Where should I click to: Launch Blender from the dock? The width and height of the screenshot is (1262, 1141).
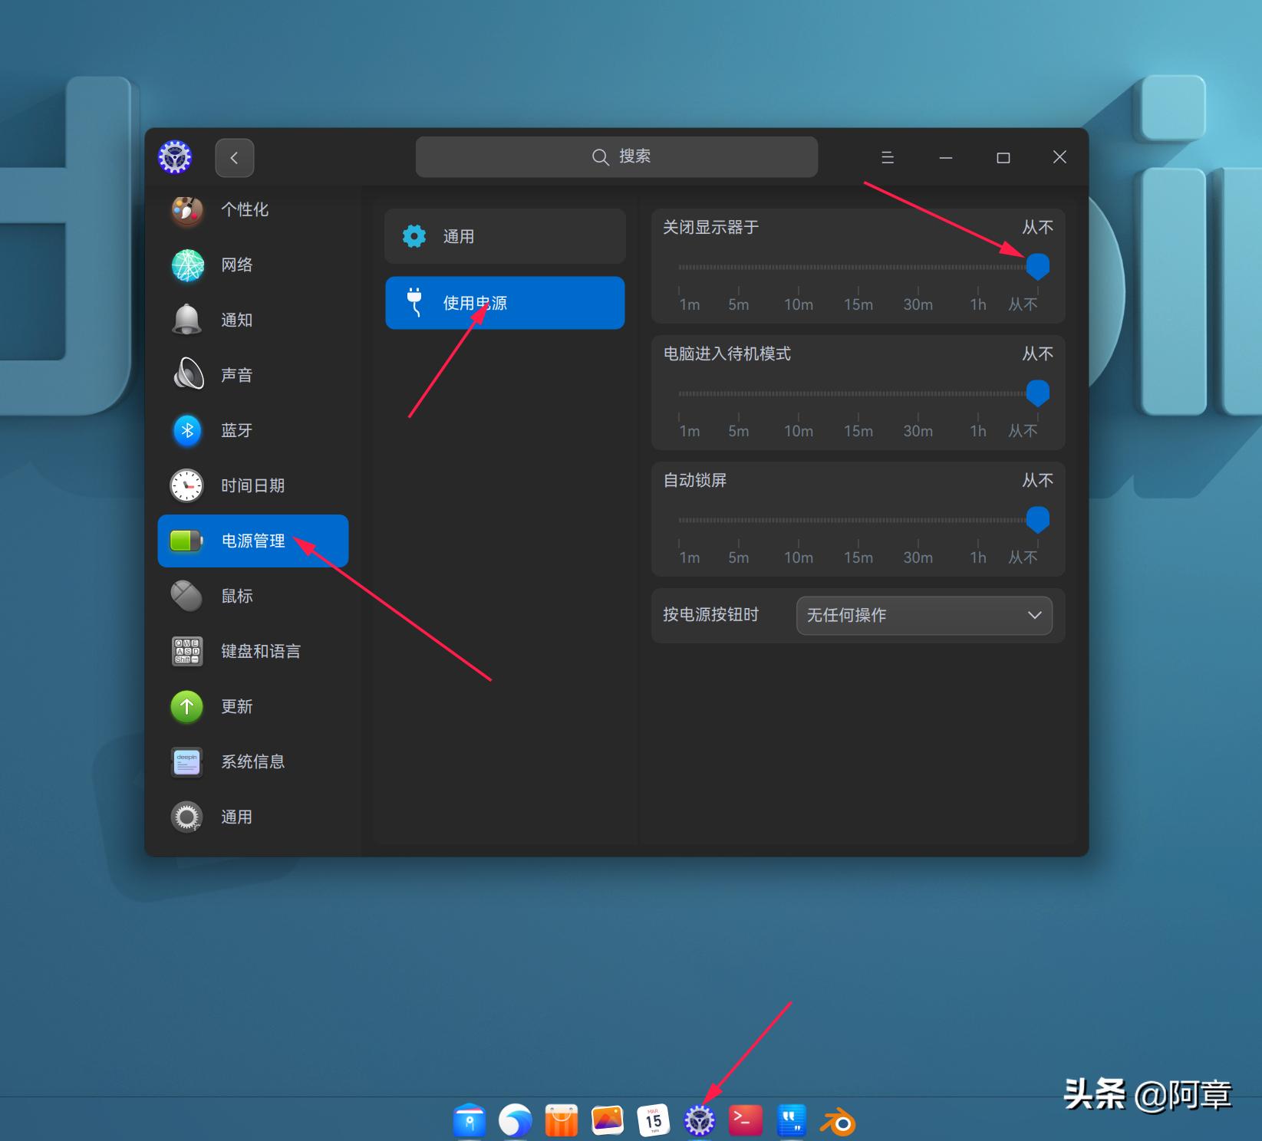tap(838, 1120)
